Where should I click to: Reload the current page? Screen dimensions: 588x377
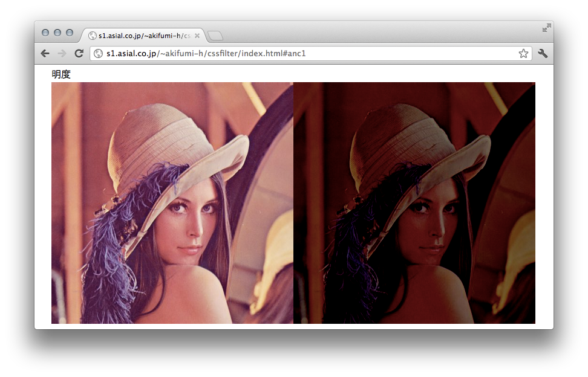(x=79, y=53)
